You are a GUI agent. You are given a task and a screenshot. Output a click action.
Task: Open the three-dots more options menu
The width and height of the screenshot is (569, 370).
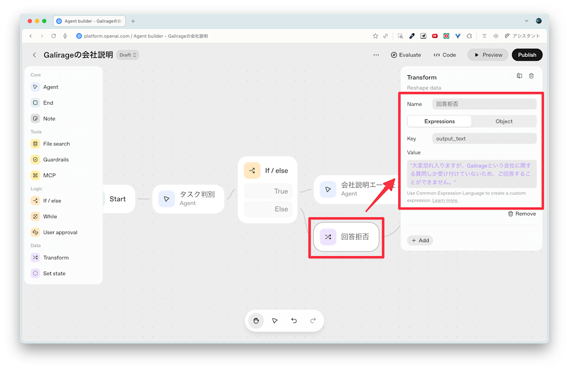point(376,55)
